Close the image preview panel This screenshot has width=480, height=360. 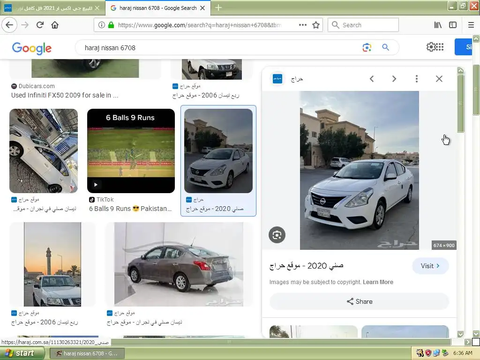tap(439, 79)
